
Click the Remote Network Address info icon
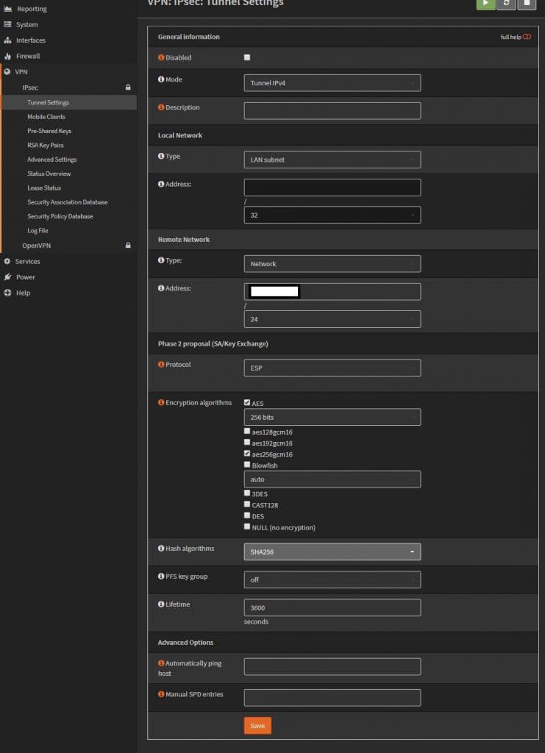click(x=161, y=288)
